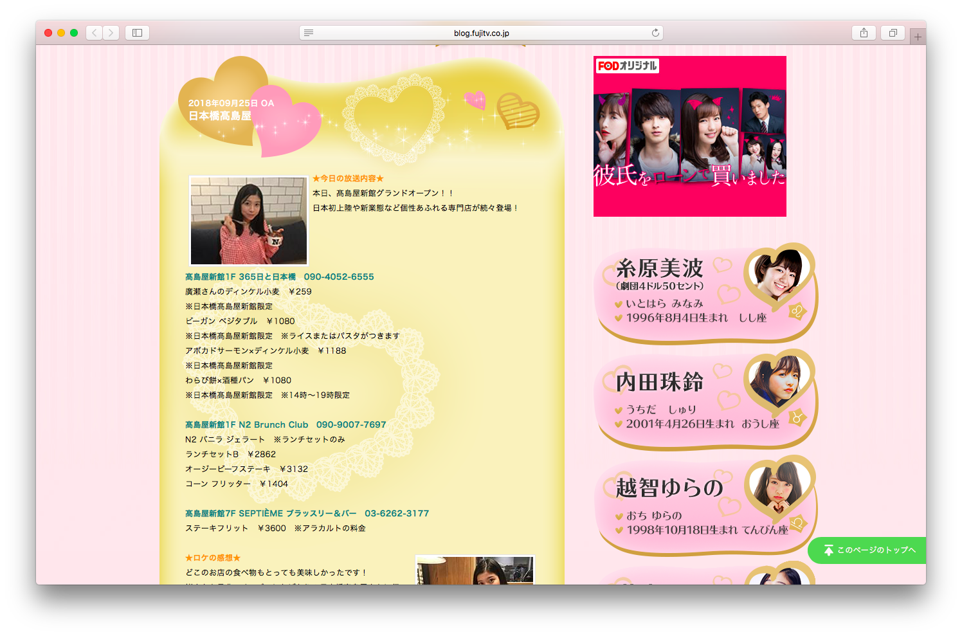Click the photo of girl in checkered shirt
The image size is (962, 636).
coord(249,221)
